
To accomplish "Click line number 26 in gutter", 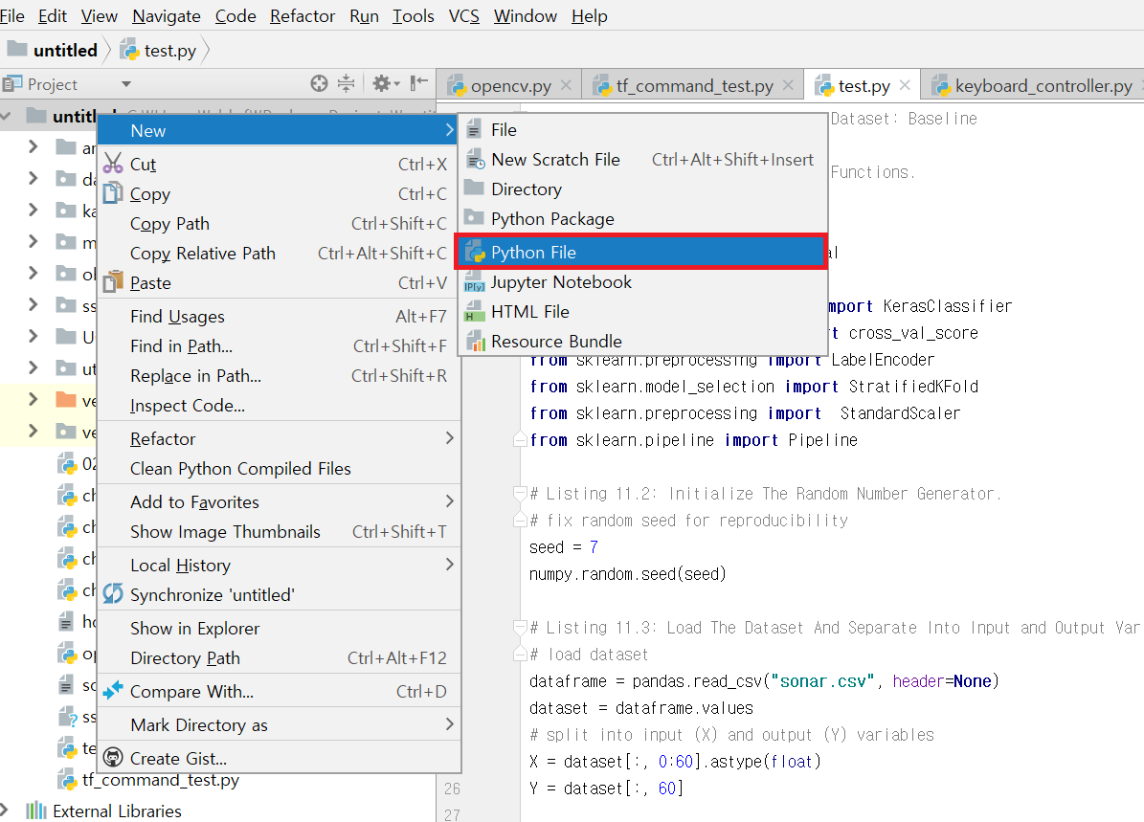I will click(x=452, y=789).
